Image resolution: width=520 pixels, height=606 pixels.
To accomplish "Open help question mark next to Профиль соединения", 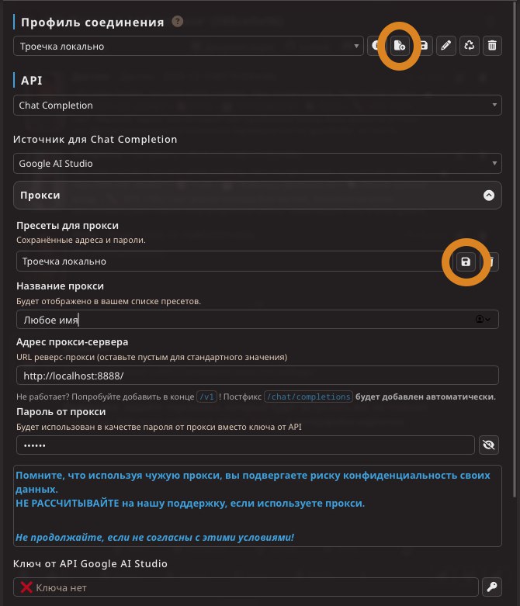I will coord(178,21).
